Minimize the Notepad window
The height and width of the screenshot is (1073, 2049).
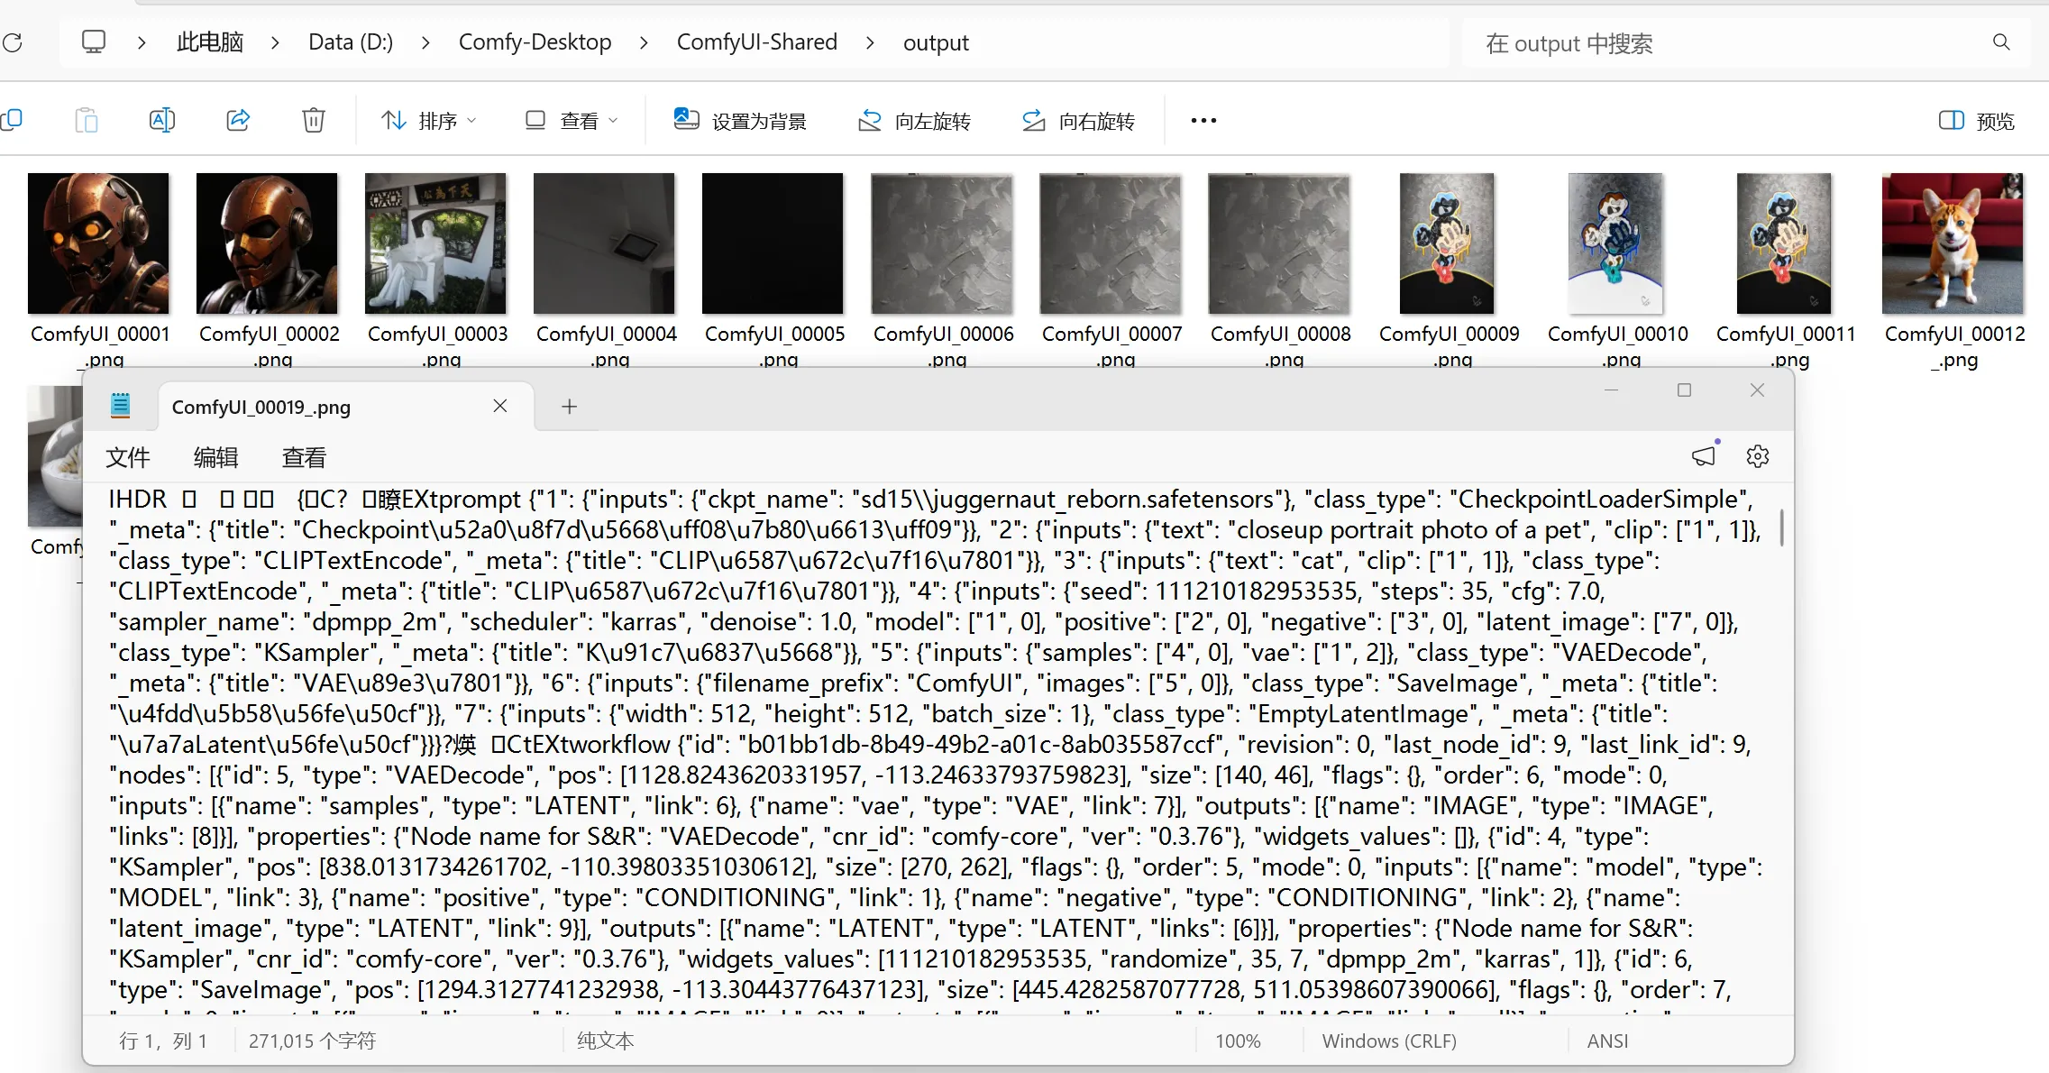point(1612,390)
